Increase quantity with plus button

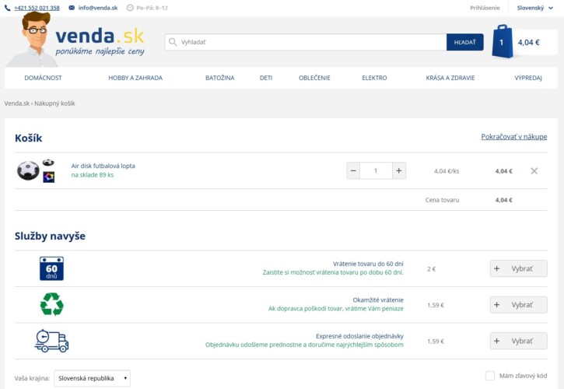[x=399, y=170]
